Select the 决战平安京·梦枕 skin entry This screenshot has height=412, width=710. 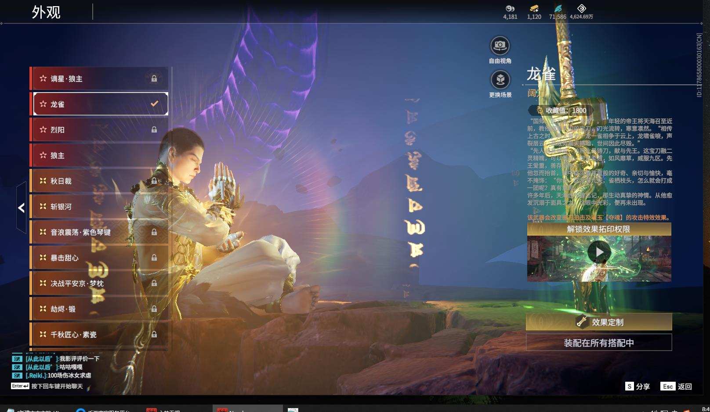99,283
